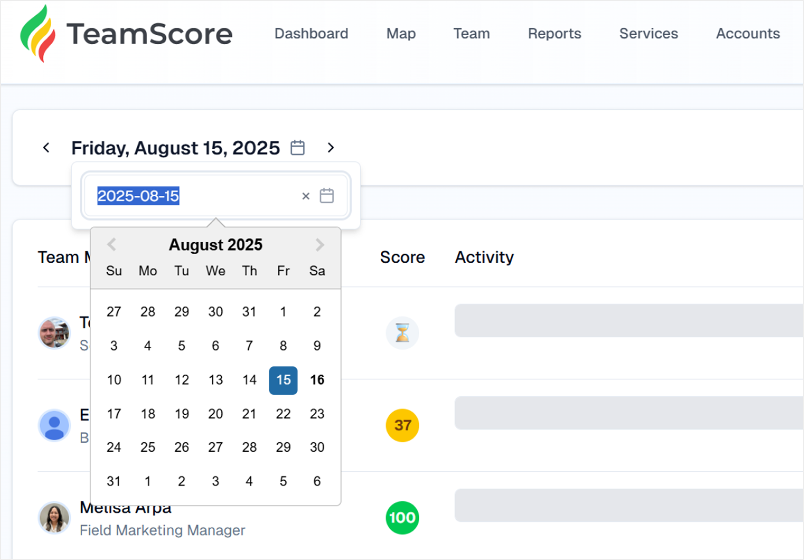This screenshot has height=560, width=804.
Task: Open the Services section
Action: pos(648,34)
